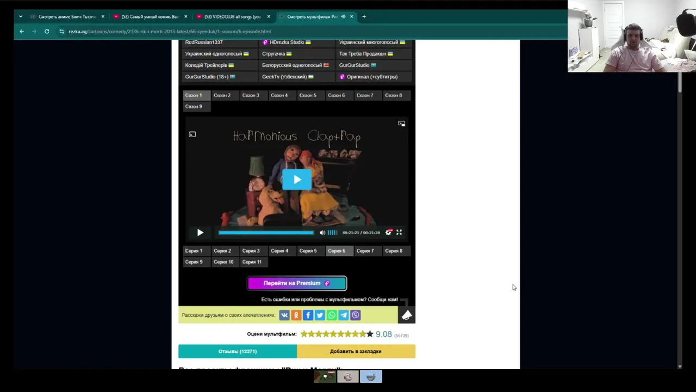696x392 pixels.
Task: Click 'Перейти на Premium' button
Action: pos(297,283)
